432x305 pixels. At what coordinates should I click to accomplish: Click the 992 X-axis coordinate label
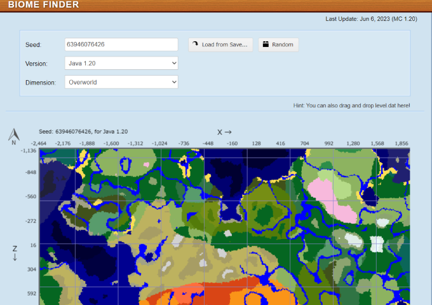[328, 144]
